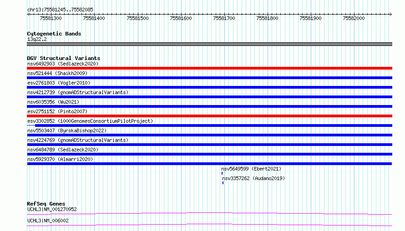Viewport: 405px width, 231px height.
Task: Open the RefSeq Genes track title
Action: click(46, 204)
